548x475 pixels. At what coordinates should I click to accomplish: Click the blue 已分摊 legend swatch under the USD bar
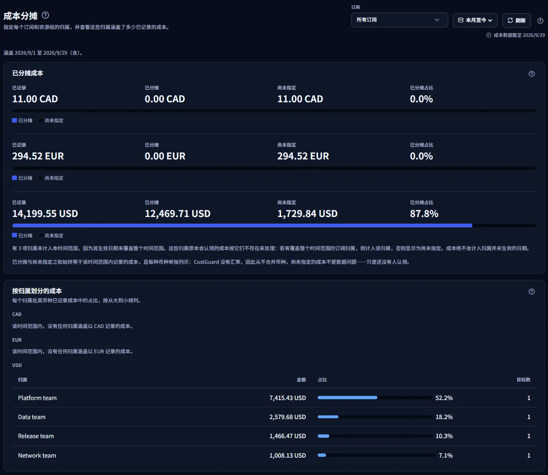pyautogui.click(x=14, y=235)
